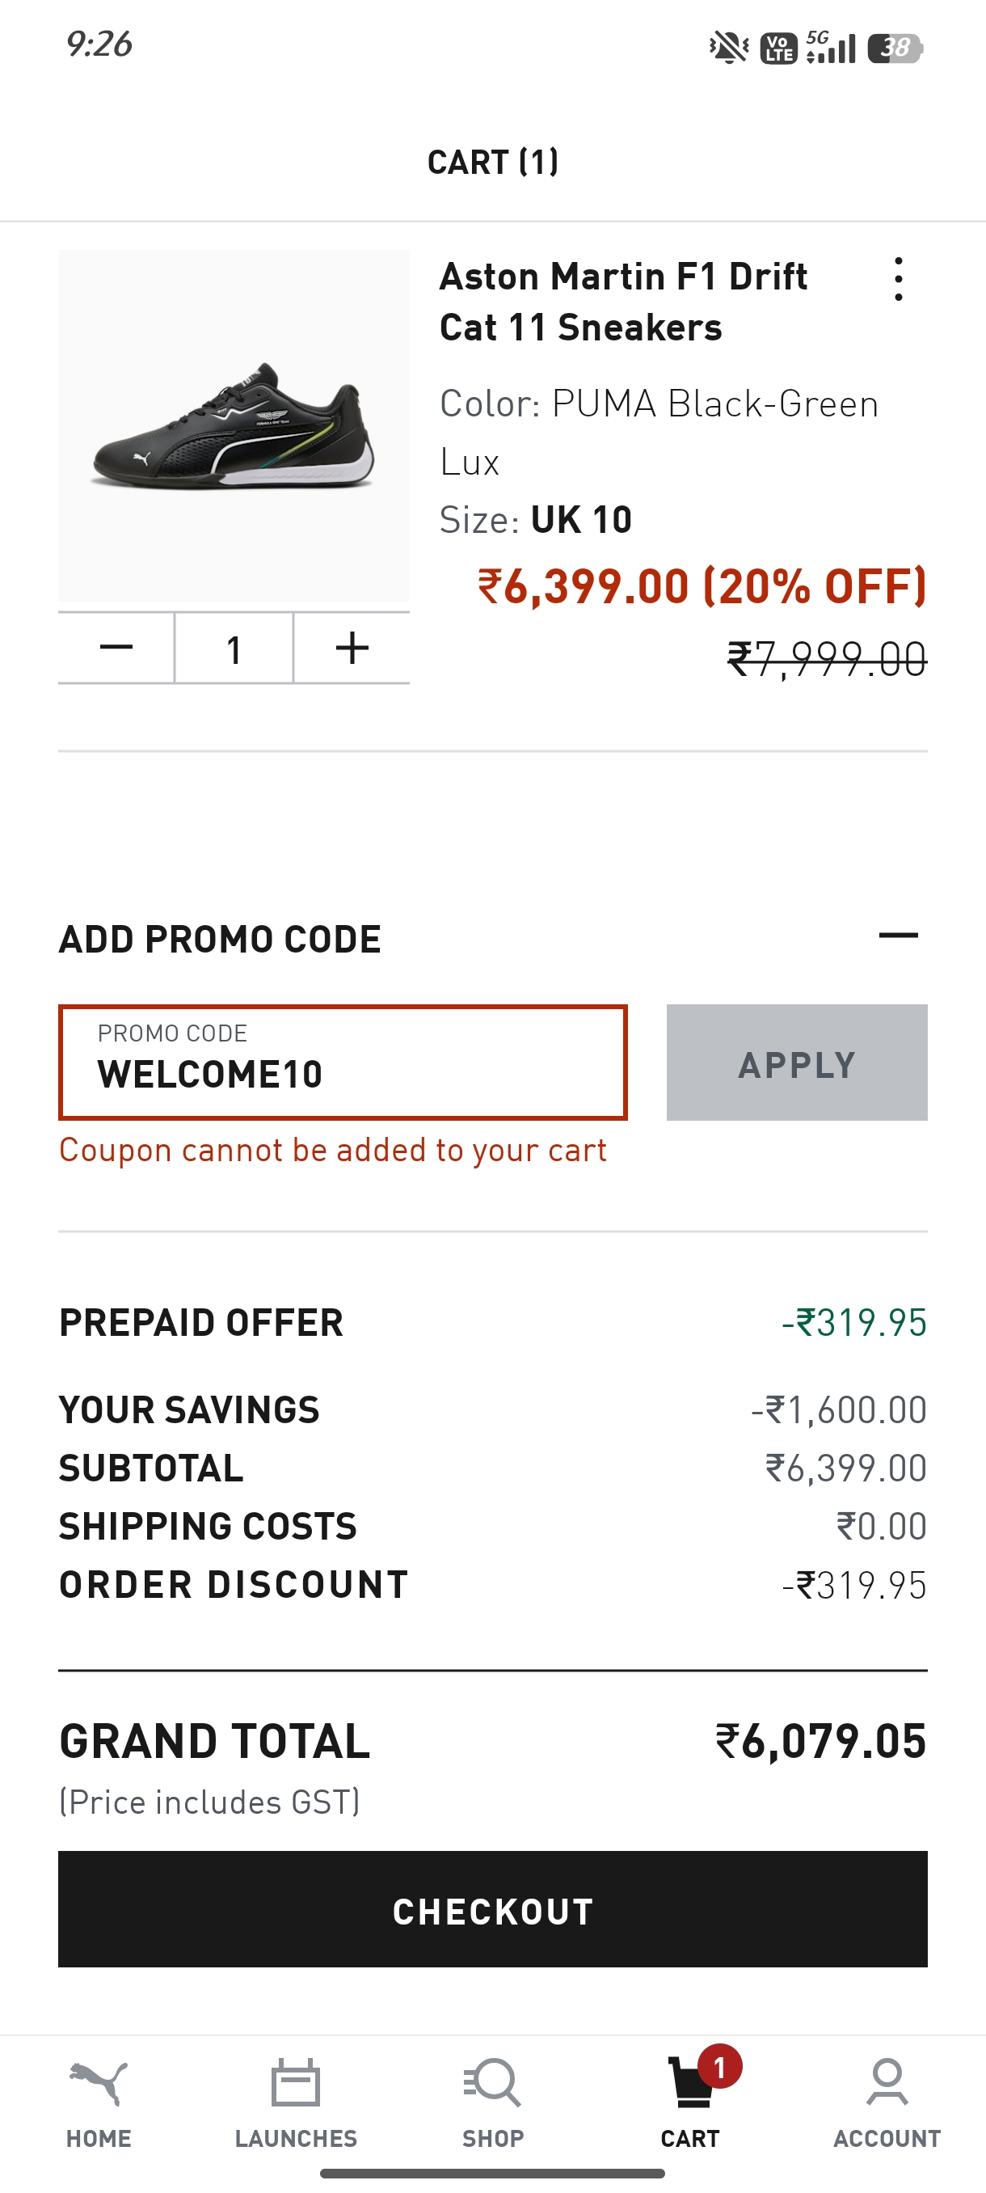986x2193 pixels.
Task: Tap the VoLTE status icon
Action: [x=778, y=48]
